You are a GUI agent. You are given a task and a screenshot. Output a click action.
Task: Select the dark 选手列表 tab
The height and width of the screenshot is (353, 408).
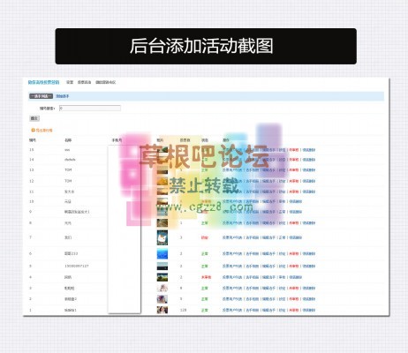tap(41, 96)
